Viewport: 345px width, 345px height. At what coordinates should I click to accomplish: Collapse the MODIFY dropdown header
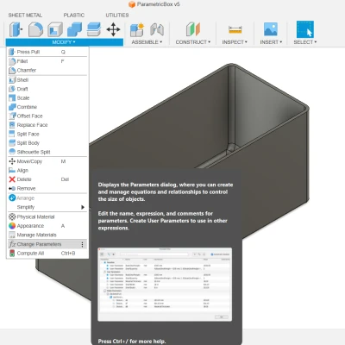[x=65, y=42]
